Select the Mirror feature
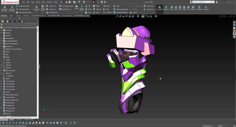Image resolution: width=236 pixels, height=127 pixels. pyautogui.click(x=106, y=6)
